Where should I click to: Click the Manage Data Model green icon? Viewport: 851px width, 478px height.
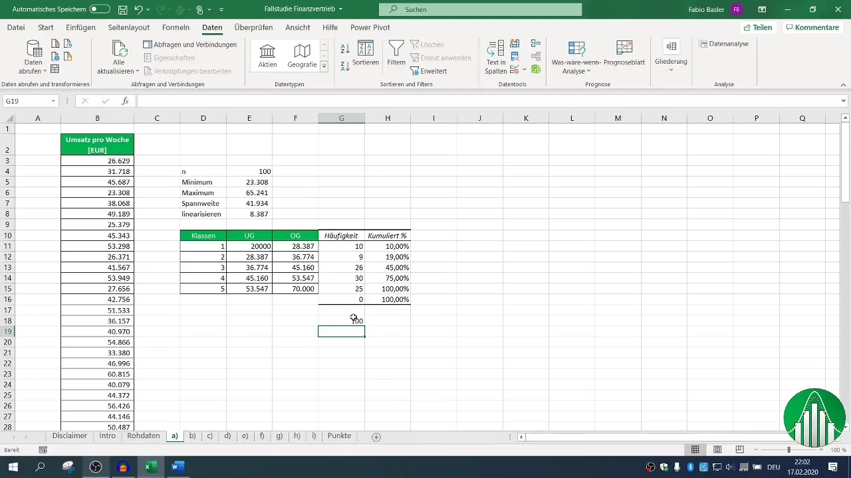coord(536,69)
